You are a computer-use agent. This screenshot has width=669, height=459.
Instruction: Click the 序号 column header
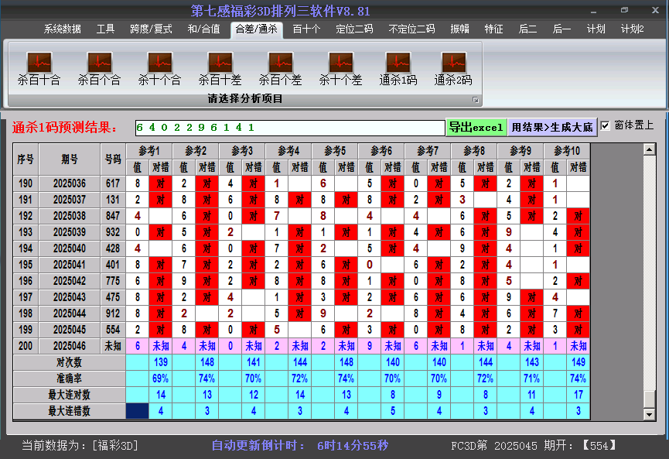(x=26, y=159)
